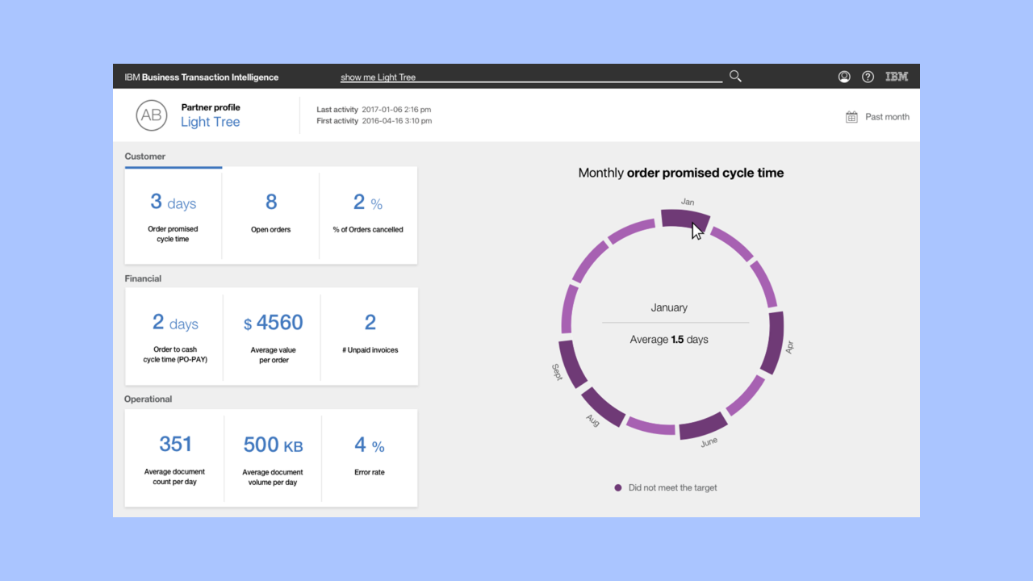This screenshot has height=581, width=1033.
Task: Click the 'Partner profile' label
Action: click(x=211, y=107)
